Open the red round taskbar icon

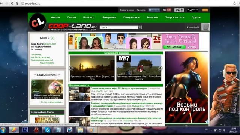36,130
